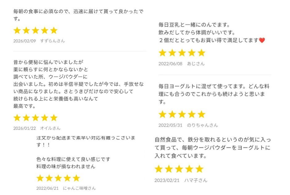Viewport: 290px width, 195px height.
Task: Click fifth star in すずらんさん's review
Action: (x=54, y=30)
